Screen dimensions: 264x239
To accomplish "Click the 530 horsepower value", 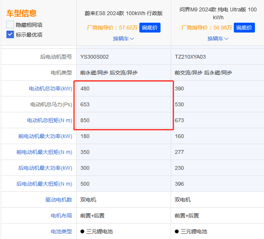I will [x=179, y=104].
